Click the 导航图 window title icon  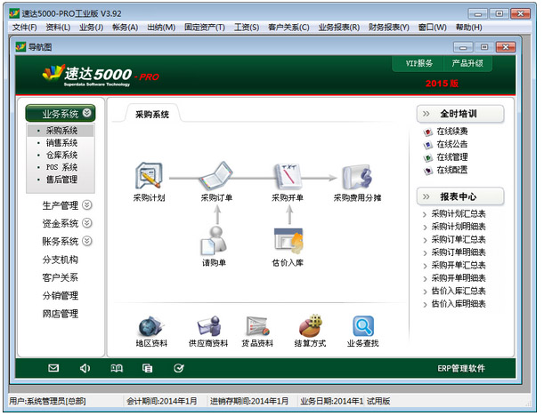click(x=20, y=46)
